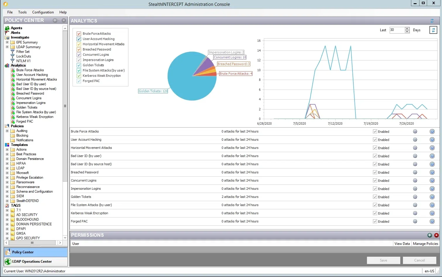This screenshot has width=442, height=277.
Task: Open the settings gear for Brute Force Attacks
Action: (415, 132)
